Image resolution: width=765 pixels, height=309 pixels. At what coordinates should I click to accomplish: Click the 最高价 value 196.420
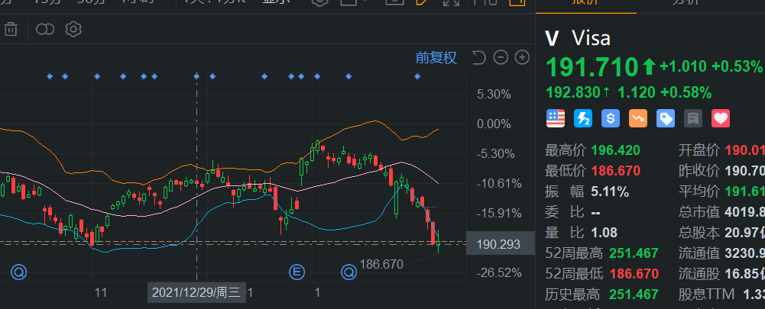[x=615, y=150]
